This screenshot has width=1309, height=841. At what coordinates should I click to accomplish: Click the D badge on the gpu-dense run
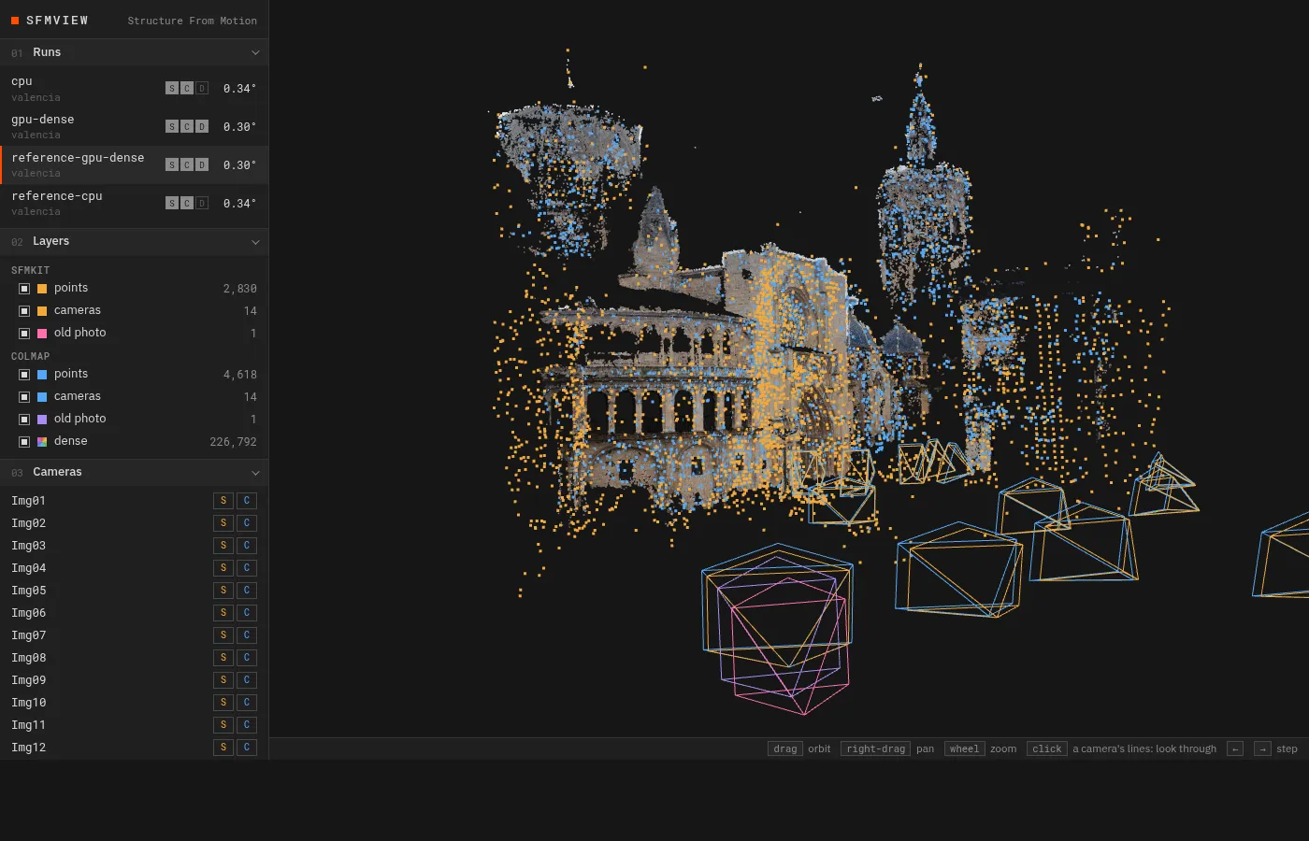click(x=202, y=126)
